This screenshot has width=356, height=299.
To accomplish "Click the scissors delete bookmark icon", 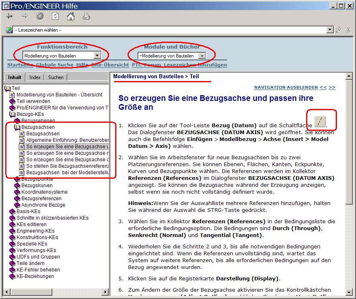I will (x=349, y=30).
